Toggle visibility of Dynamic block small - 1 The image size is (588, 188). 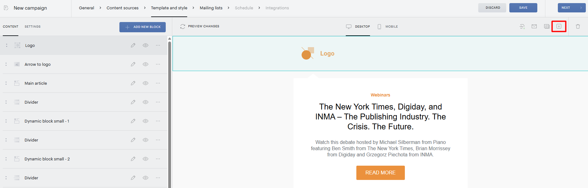145,121
